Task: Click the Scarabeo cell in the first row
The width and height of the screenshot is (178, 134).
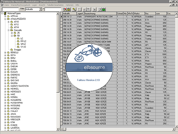Action: click(150, 17)
